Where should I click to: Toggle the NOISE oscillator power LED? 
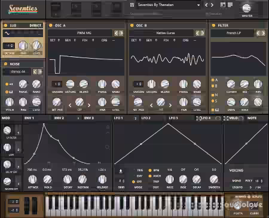pos(5,64)
